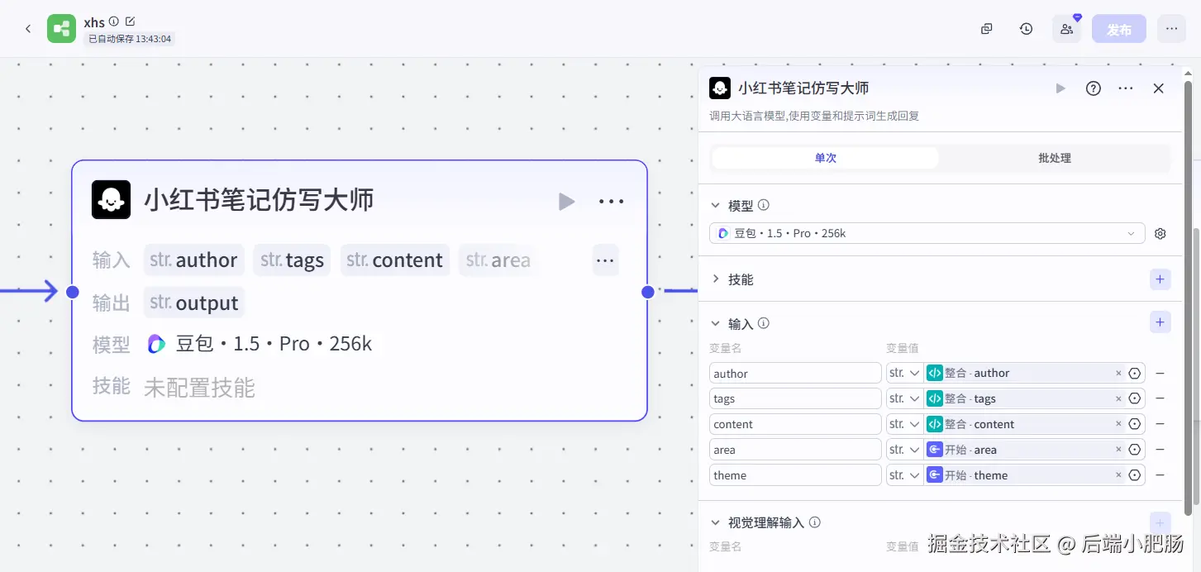Add a new input variable
Screen dimensions: 1201x572
1160,322
